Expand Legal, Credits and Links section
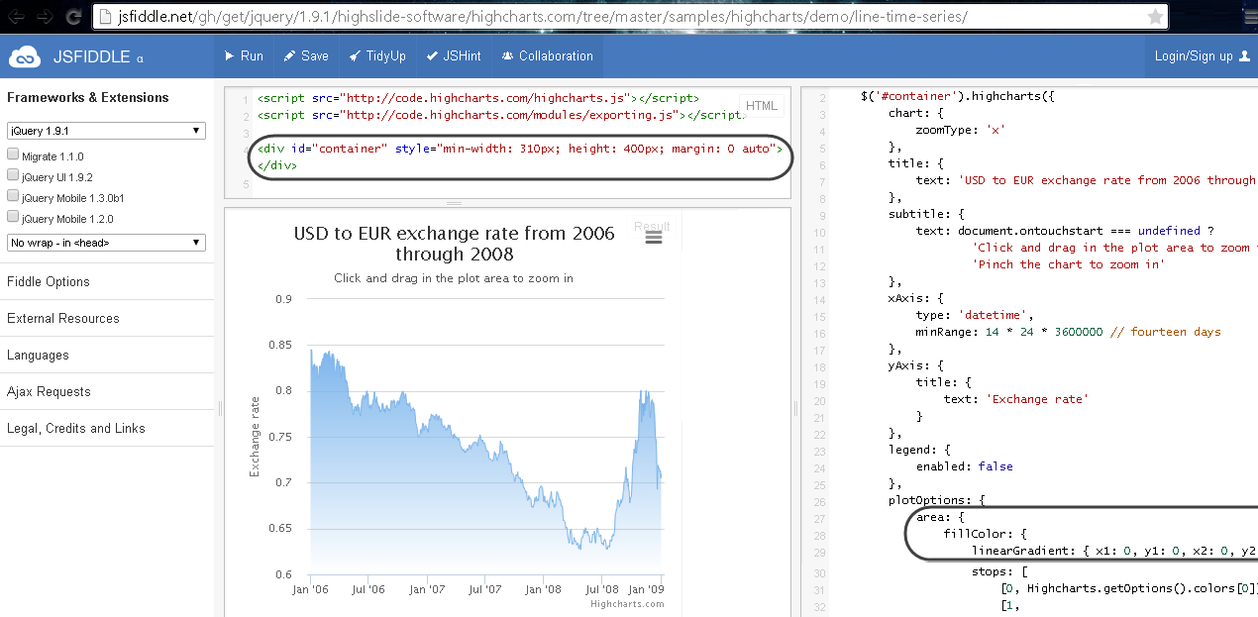The width and height of the screenshot is (1258, 617). click(107, 428)
